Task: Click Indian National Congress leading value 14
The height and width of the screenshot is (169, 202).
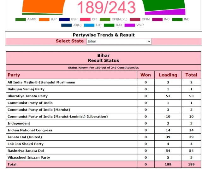Action: coord(168,130)
